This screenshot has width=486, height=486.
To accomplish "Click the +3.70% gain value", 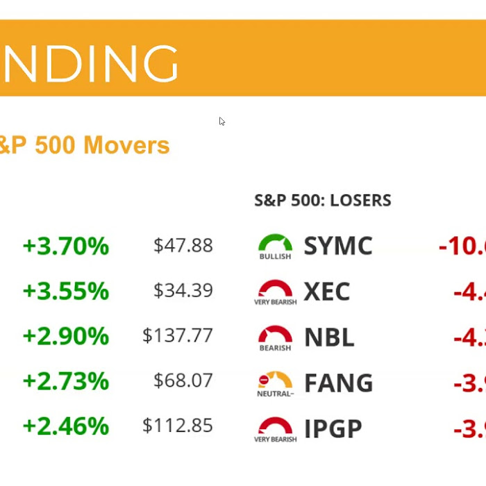I will [66, 246].
